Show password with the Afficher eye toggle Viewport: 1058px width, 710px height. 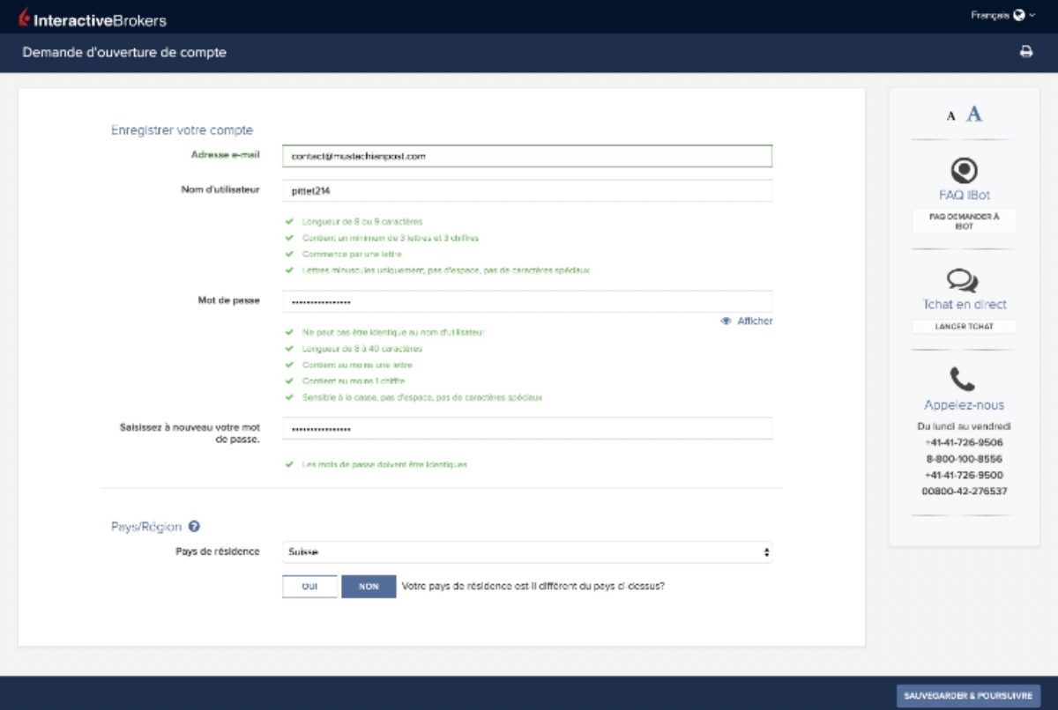746,322
